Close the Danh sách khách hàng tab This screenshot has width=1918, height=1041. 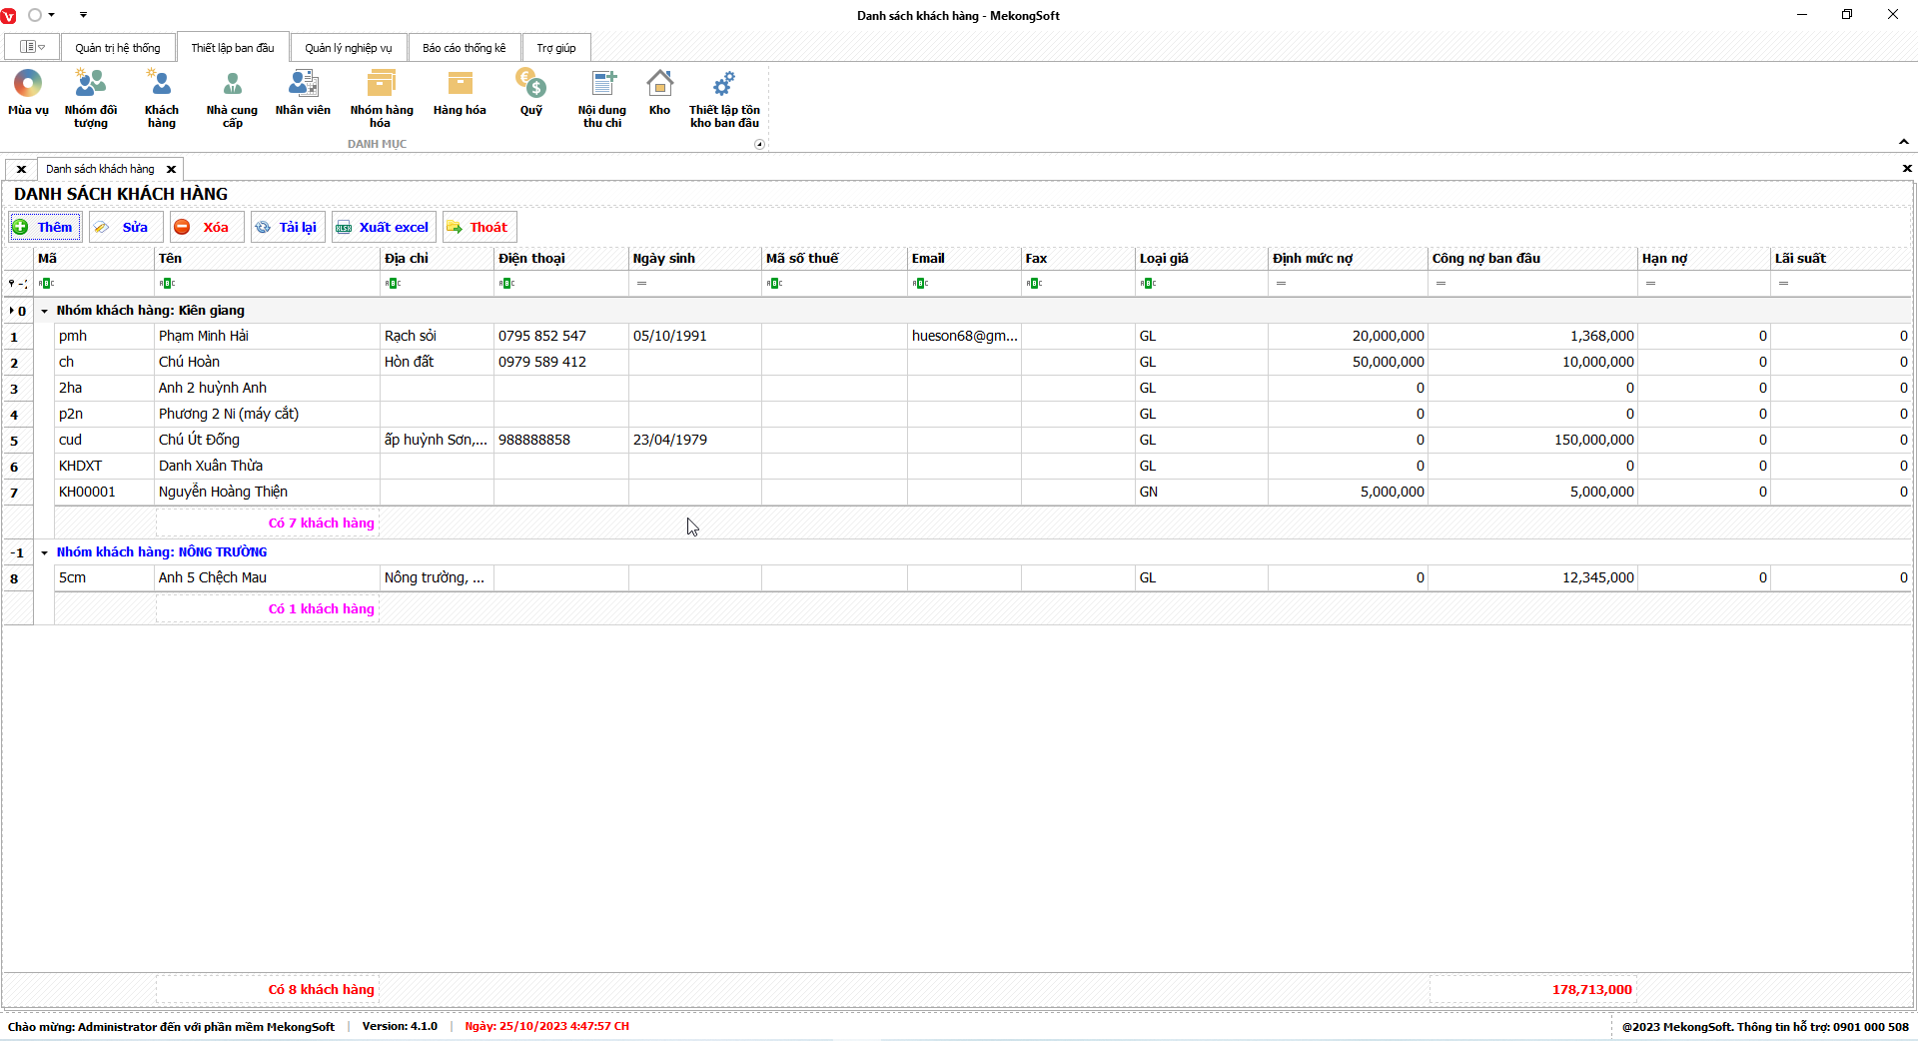(171, 169)
